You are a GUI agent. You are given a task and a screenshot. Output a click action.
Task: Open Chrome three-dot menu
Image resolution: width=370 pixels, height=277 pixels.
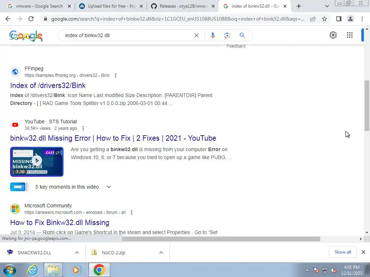[362, 19]
